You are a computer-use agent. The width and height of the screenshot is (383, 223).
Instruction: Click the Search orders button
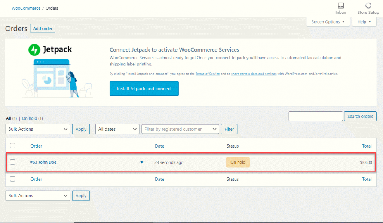pyautogui.click(x=360, y=117)
